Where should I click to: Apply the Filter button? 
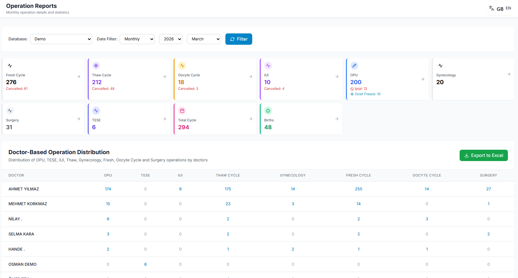coord(239,39)
